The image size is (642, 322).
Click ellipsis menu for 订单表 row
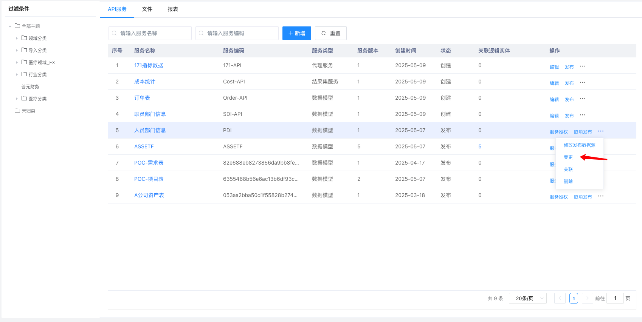click(x=582, y=99)
